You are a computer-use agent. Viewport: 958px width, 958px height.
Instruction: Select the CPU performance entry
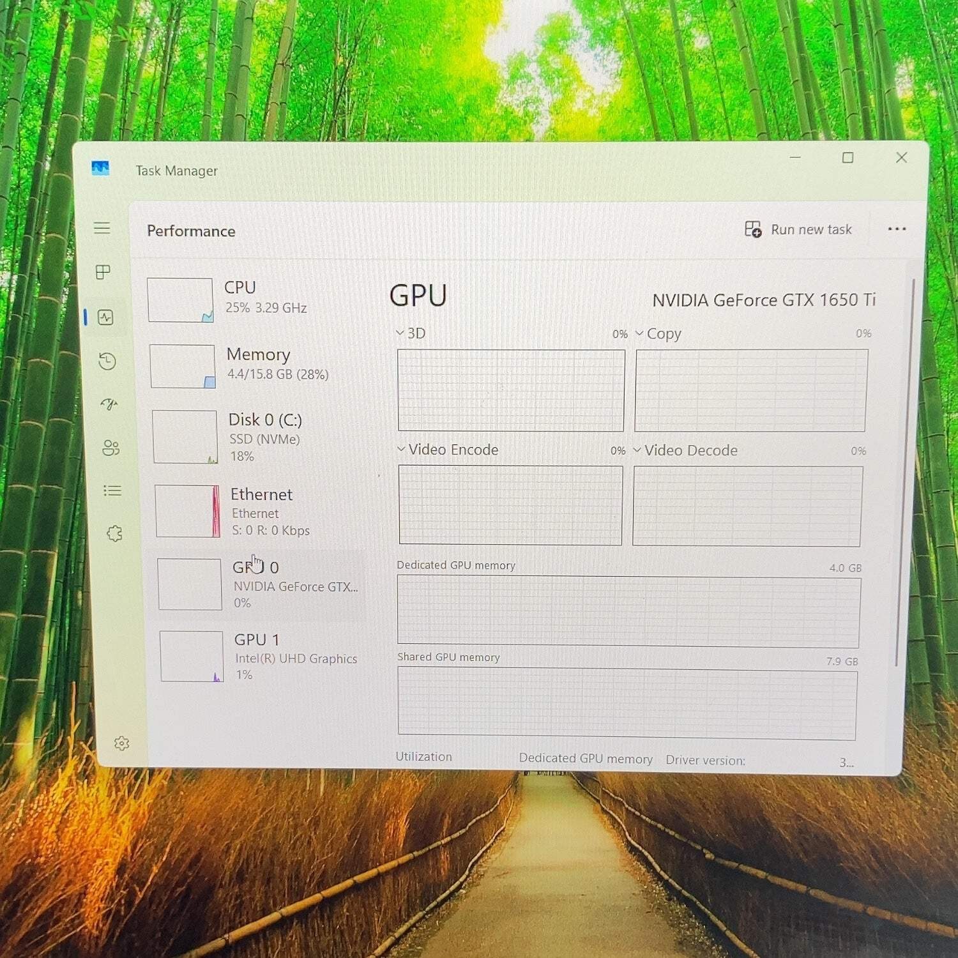click(x=255, y=300)
